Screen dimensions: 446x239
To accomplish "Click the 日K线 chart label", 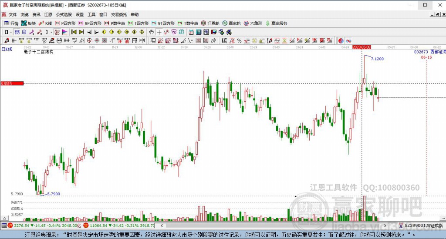I will [x=7, y=49].
